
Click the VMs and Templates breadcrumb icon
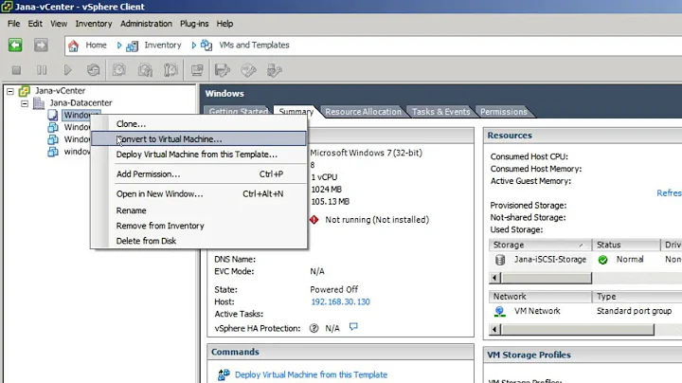pyautogui.click(x=206, y=46)
